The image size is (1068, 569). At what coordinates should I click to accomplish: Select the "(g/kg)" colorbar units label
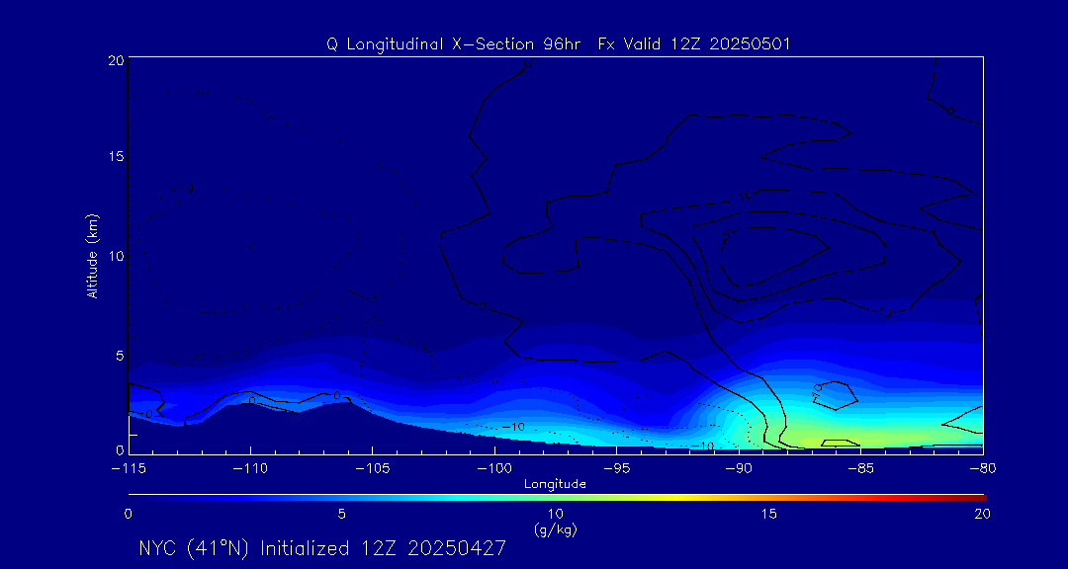[555, 530]
